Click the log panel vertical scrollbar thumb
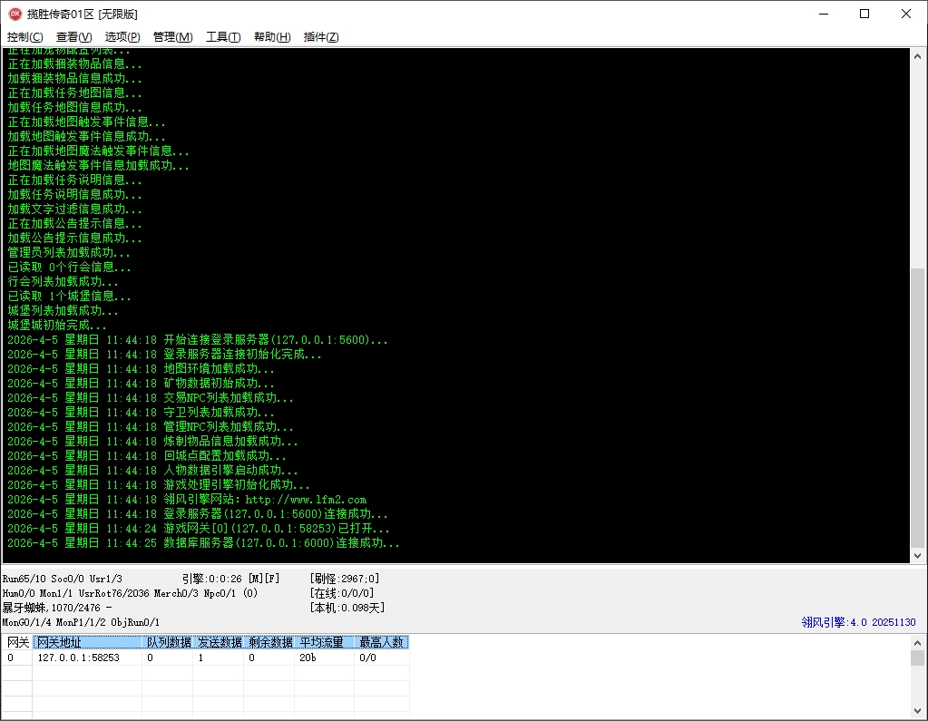The width and height of the screenshot is (928, 721). tap(917, 408)
